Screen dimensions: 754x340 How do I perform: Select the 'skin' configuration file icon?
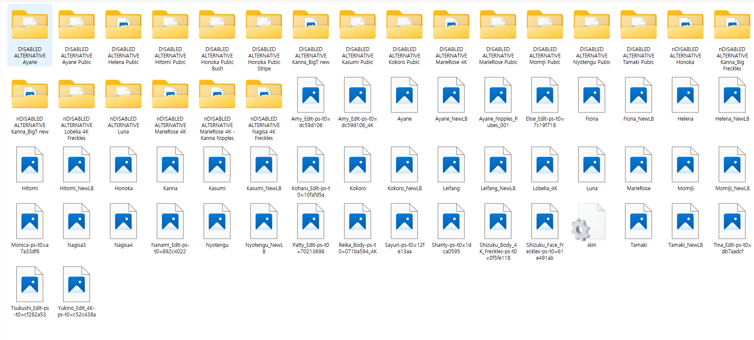pyautogui.click(x=589, y=222)
